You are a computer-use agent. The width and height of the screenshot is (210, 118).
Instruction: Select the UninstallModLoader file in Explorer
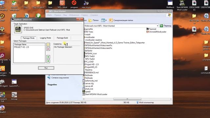pyautogui.click(x=156, y=32)
